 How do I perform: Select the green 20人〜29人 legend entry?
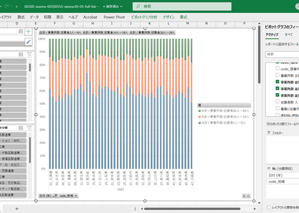click(x=224, y=111)
